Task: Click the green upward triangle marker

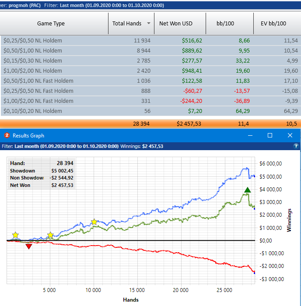Action: [x=247, y=190]
